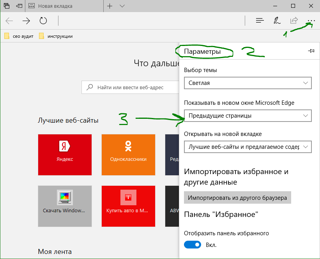Refresh the current page
This screenshot has height=259, width=320.
click(43, 21)
